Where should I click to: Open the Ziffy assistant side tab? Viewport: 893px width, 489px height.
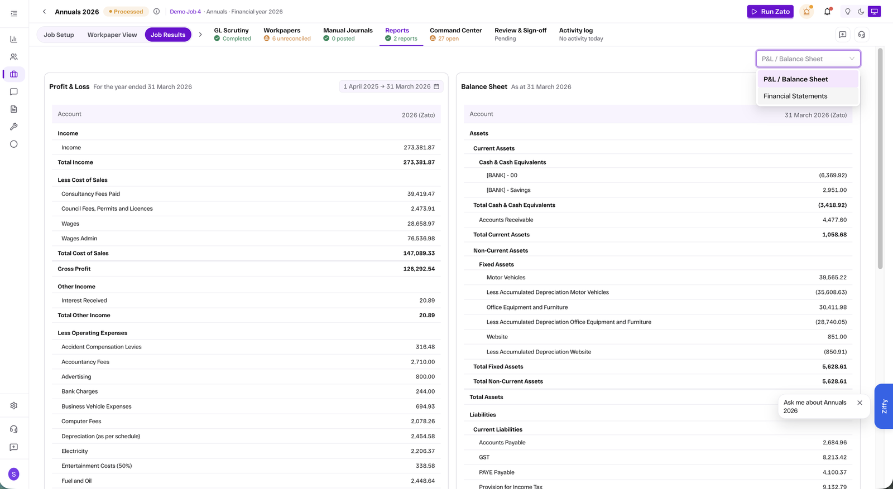click(x=884, y=406)
